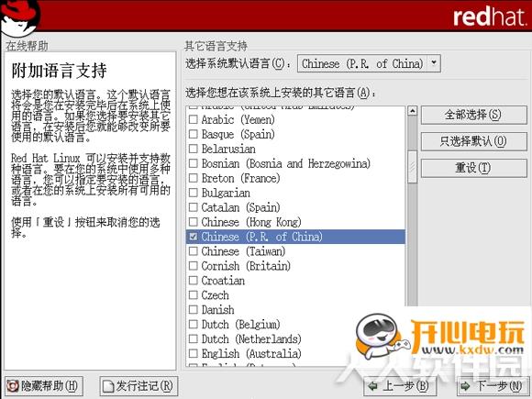Click the 隐藏帮助(H) hide help button
532x399 pixels.
pos(44,386)
